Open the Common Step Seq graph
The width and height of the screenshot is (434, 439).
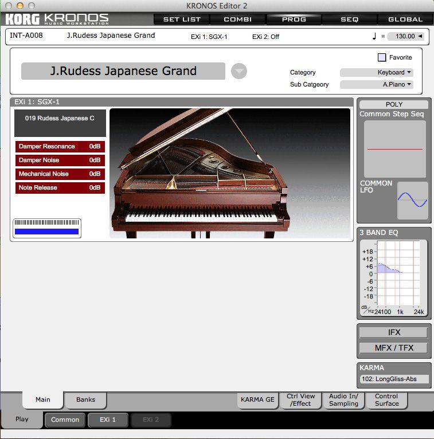coord(395,149)
